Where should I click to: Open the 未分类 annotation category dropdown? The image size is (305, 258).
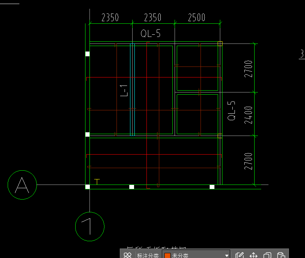click(x=196, y=255)
